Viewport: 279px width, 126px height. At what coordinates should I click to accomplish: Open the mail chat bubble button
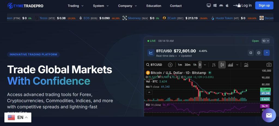(x=269, y=115)
